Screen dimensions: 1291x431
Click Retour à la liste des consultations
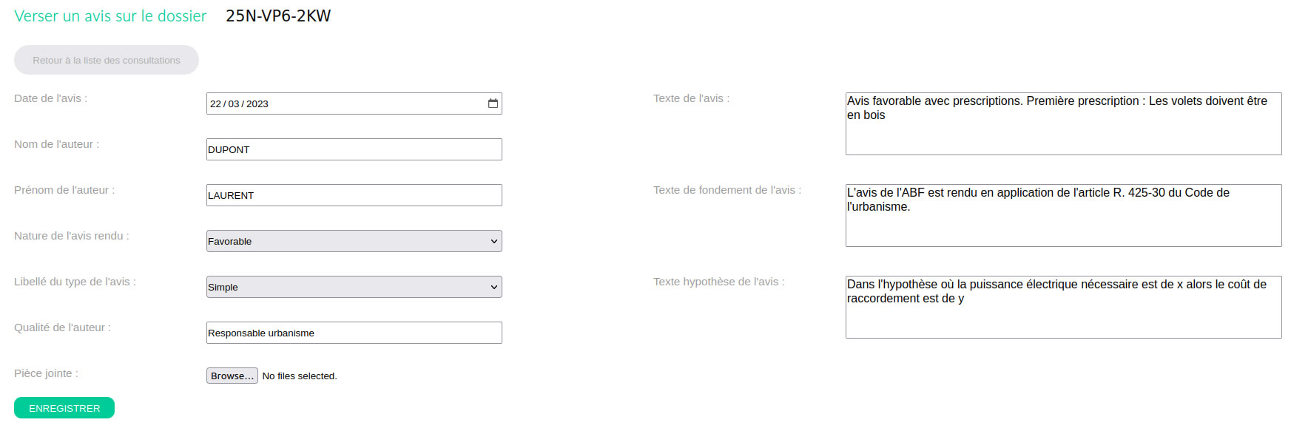pos(107,60)
